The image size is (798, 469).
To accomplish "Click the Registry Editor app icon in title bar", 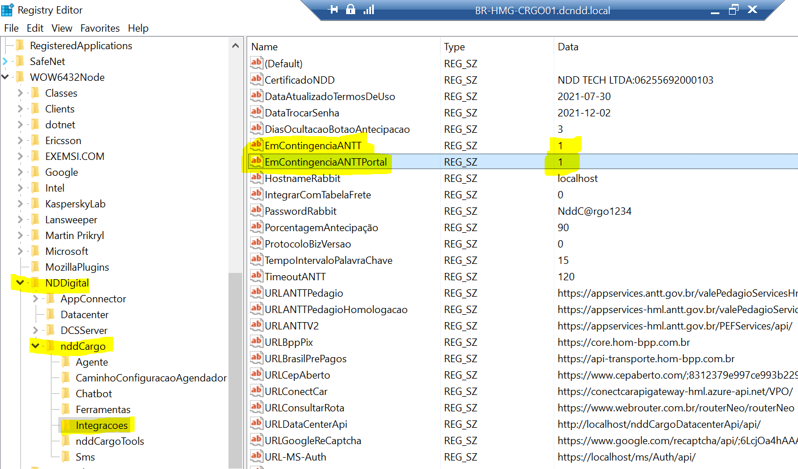I will tap(8, 10).
